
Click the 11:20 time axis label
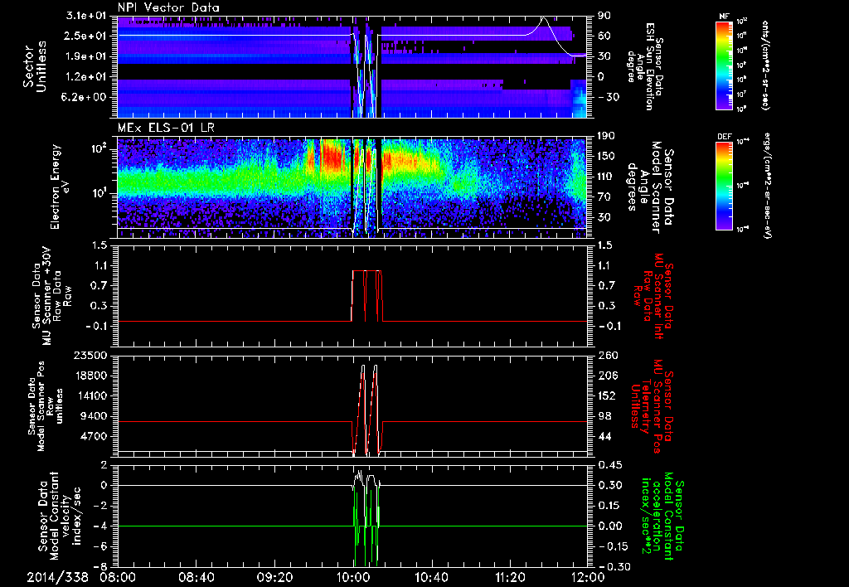click(510, 577)
